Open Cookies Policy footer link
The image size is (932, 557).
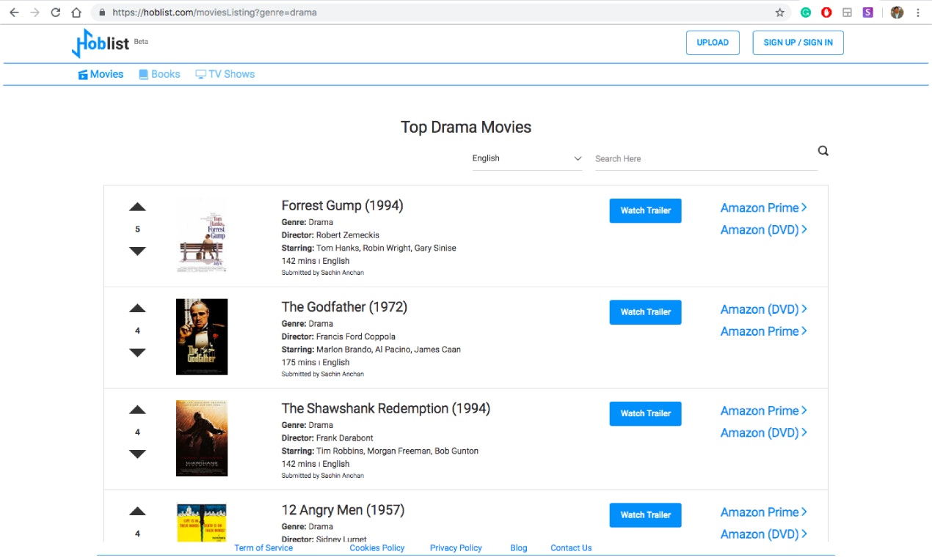[377, 548]
